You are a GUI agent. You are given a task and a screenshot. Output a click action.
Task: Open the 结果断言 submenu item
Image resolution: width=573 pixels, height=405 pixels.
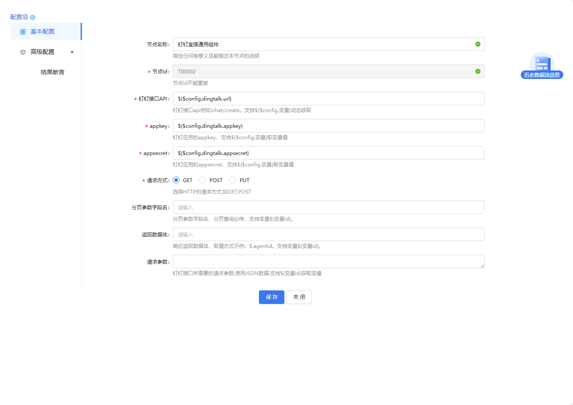(x=52, y=72)
